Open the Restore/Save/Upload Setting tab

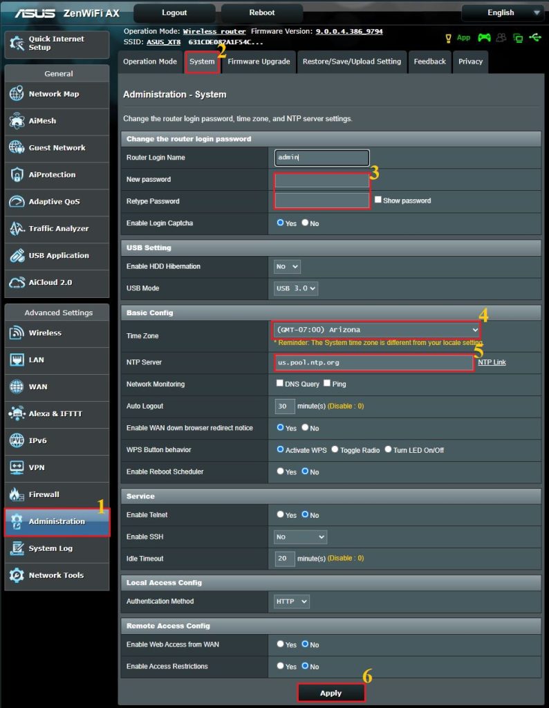(351, 62)
